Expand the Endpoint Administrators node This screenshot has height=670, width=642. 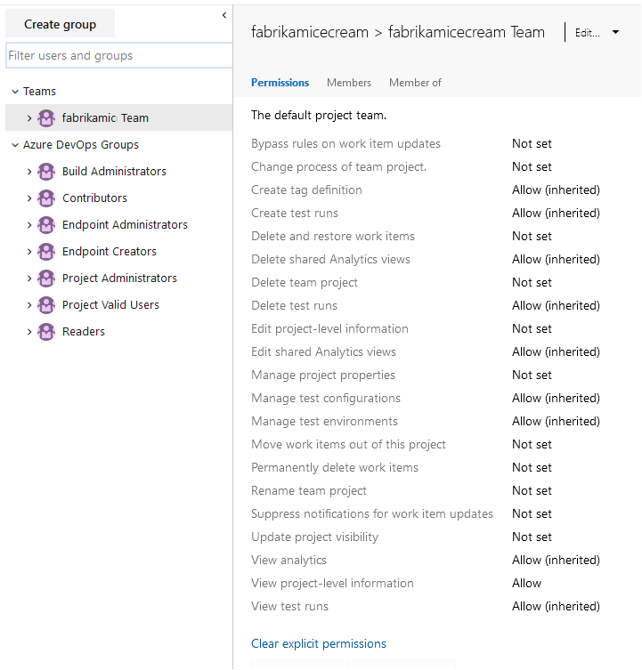[29, 225]
